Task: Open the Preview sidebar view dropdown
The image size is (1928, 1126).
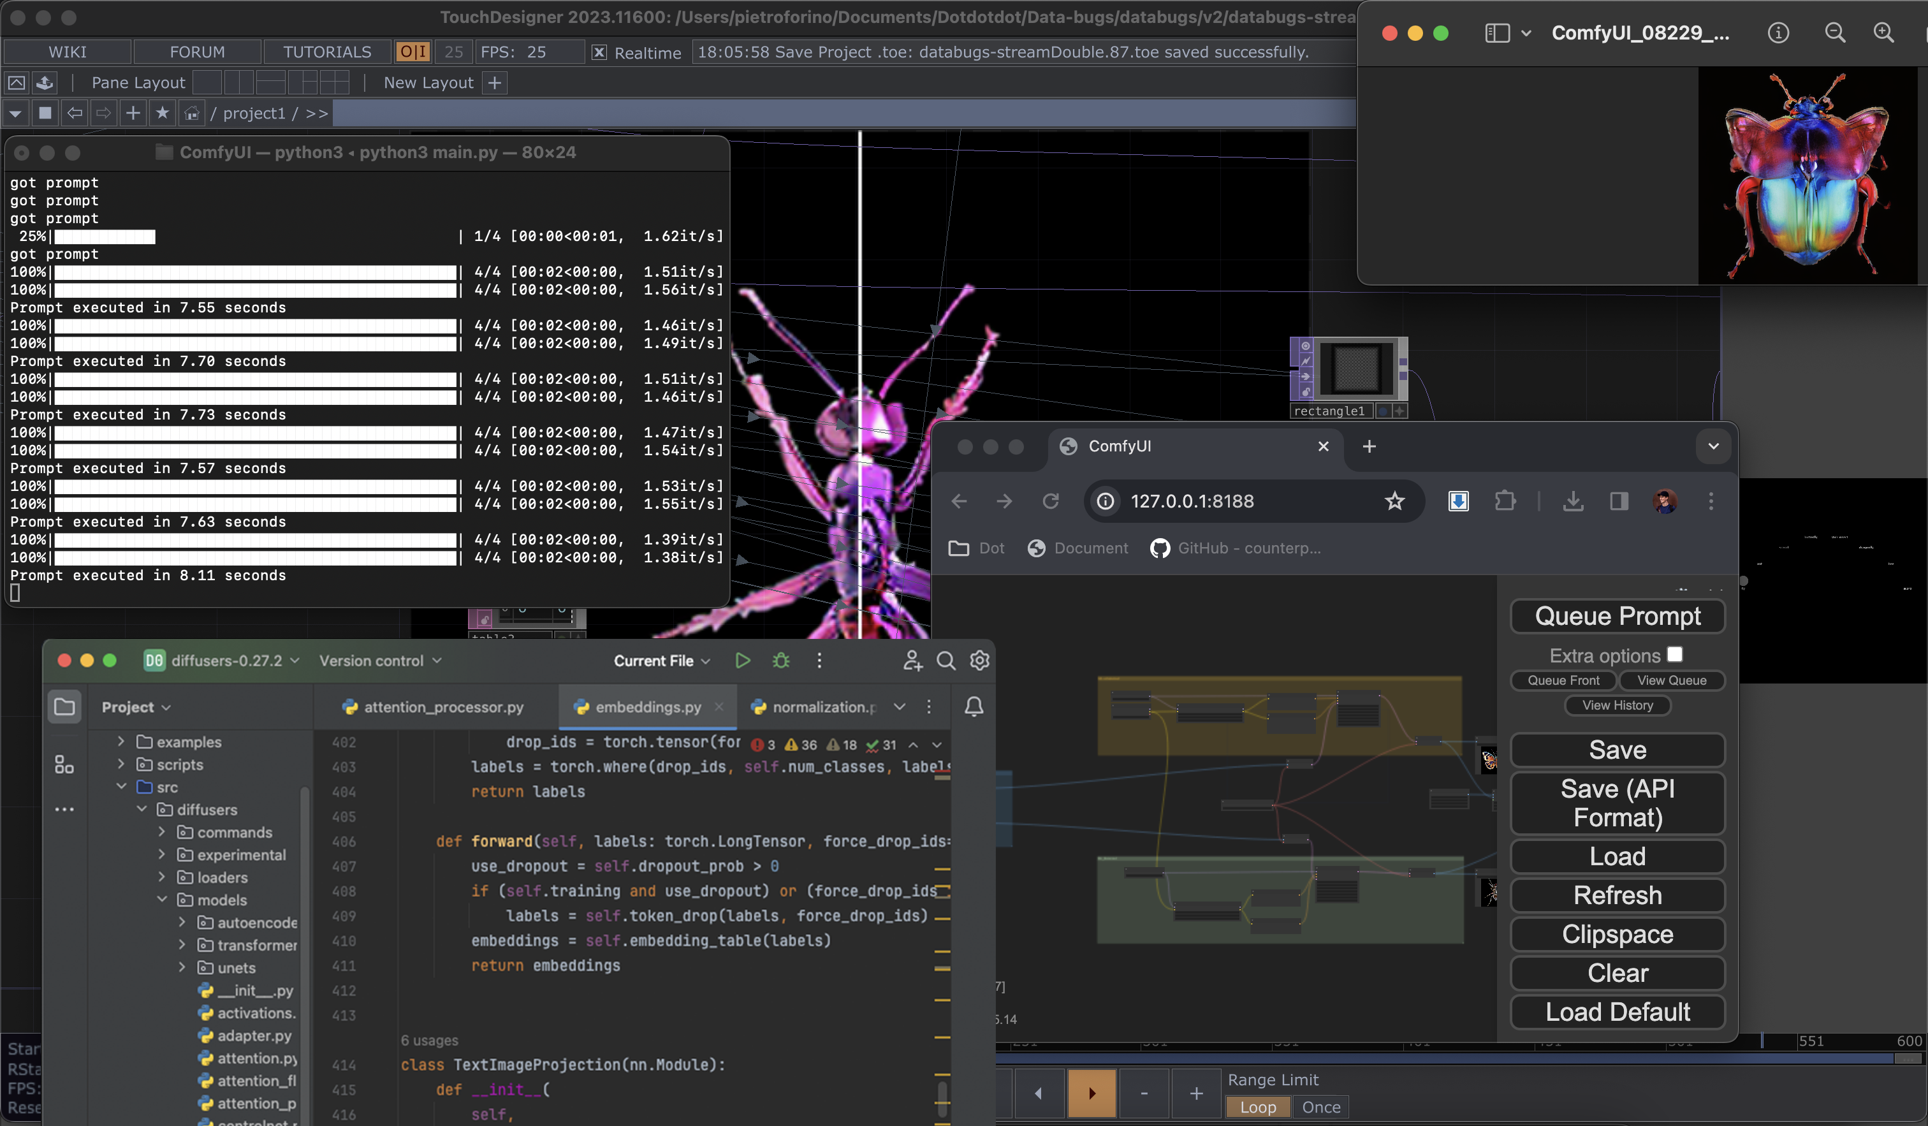Action: tap(1525, 33)
